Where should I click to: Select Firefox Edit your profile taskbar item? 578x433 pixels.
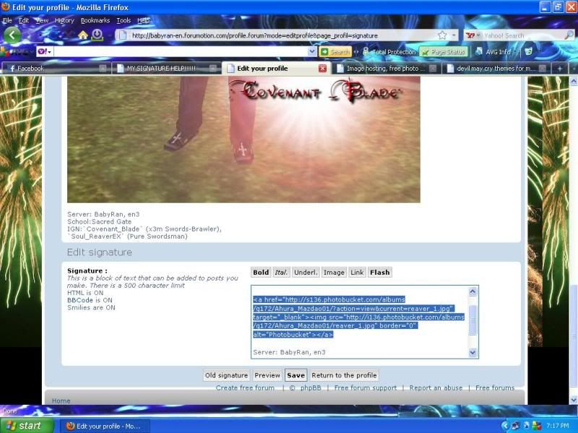pyautogui.click(x=105, y=426)
